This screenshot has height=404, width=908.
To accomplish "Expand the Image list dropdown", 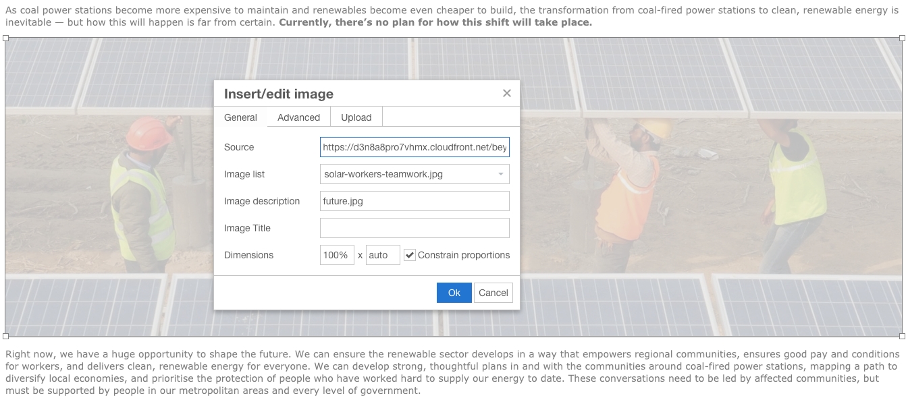I will click(415, 174).
